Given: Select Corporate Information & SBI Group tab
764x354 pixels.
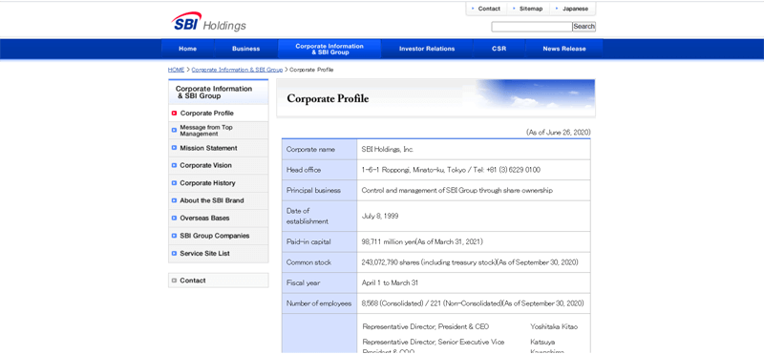Looking at the screenshot, I should [329, 49].
